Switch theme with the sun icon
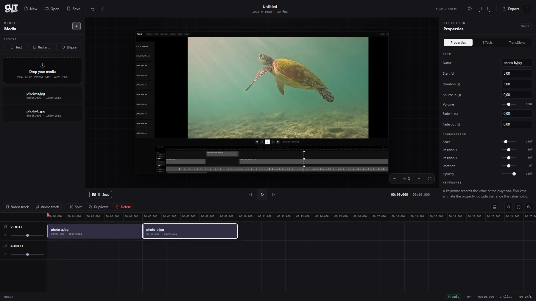This screenshot has height=301, width=536. (527, 9)
